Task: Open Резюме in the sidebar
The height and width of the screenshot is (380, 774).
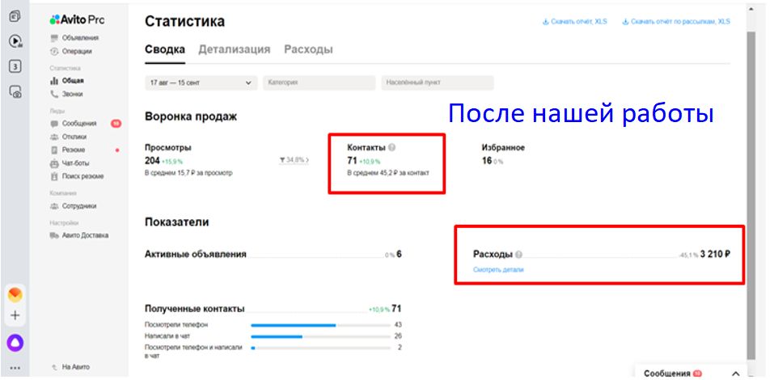Action: [68, 150]
